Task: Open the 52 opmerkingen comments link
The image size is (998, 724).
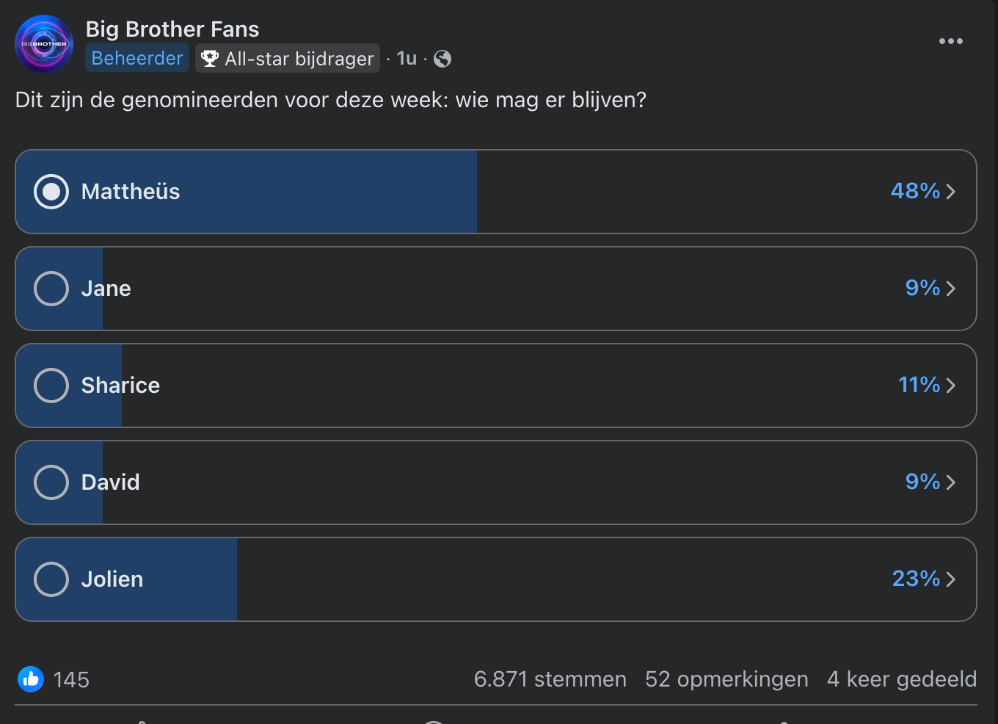Action: pos(726,679)
